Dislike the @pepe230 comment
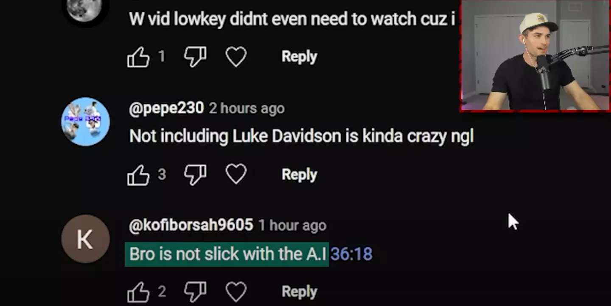 pos(195,175)
